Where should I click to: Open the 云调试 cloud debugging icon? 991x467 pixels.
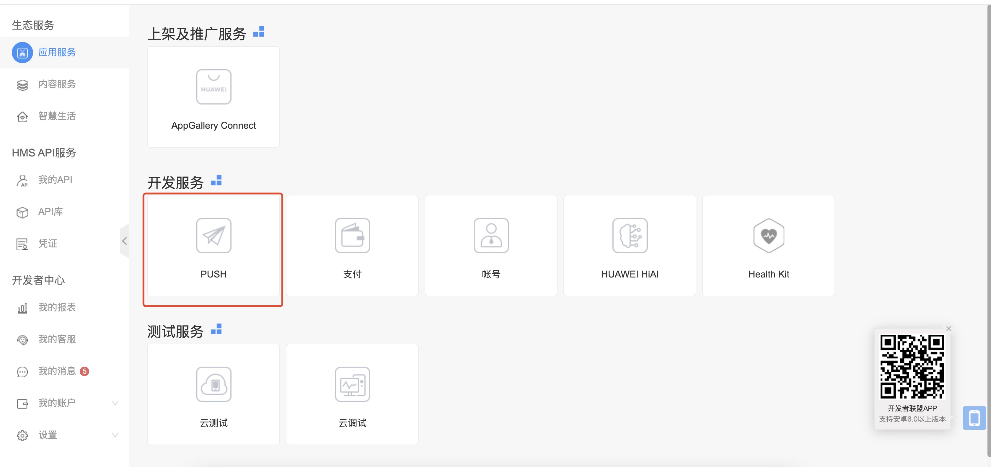pos(352,384)
